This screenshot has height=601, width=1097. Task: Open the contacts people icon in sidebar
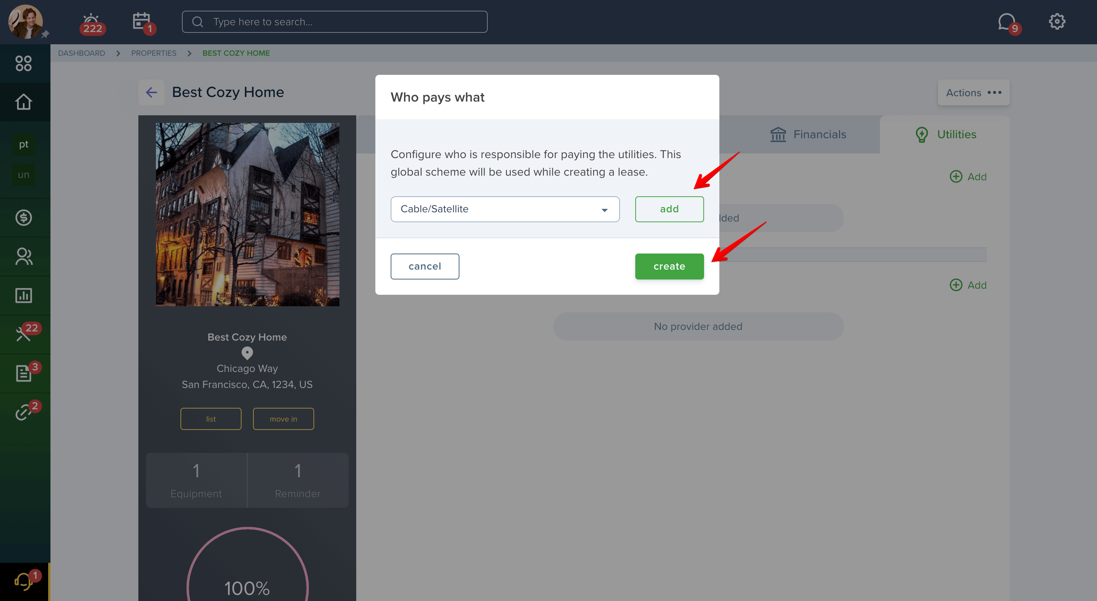(x=23, y=257)
